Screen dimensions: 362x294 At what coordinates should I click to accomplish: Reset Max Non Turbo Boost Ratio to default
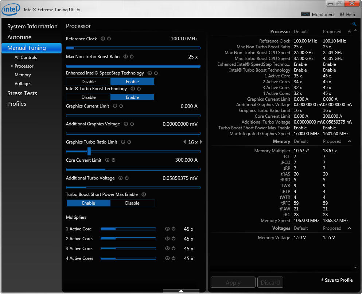click(132, 57)
